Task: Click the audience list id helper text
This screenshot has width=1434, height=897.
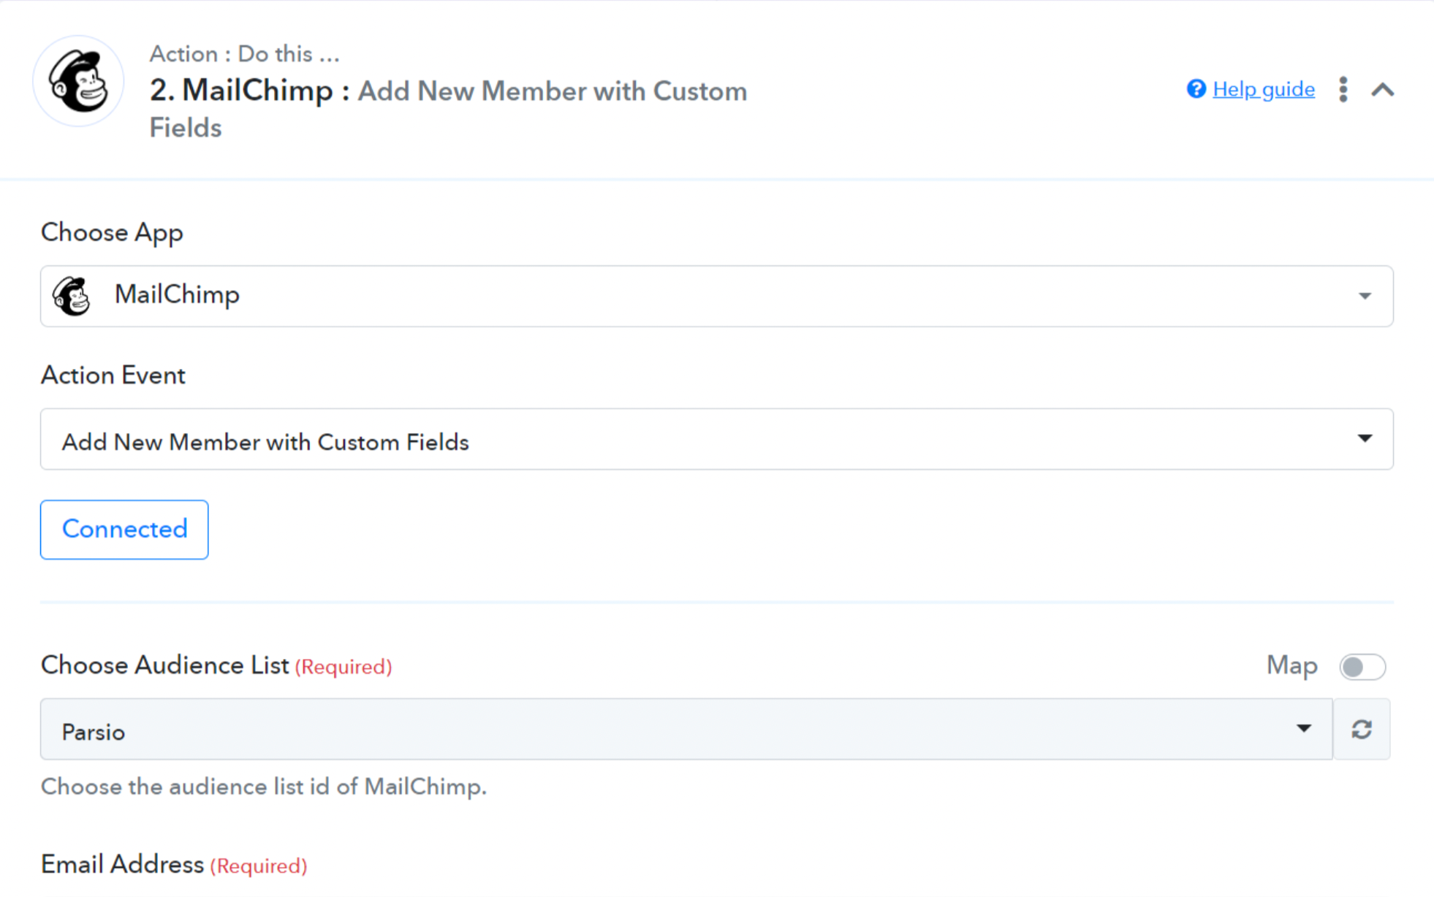Action: coord(263,787)
